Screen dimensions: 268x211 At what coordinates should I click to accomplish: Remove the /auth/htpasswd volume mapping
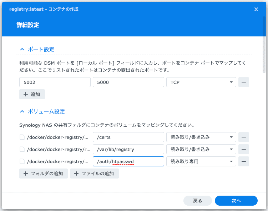(244, 161)
